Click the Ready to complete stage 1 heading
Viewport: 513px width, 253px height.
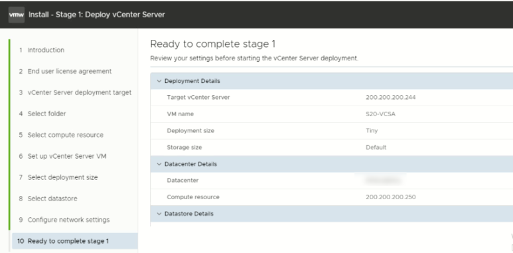point(213,44)
